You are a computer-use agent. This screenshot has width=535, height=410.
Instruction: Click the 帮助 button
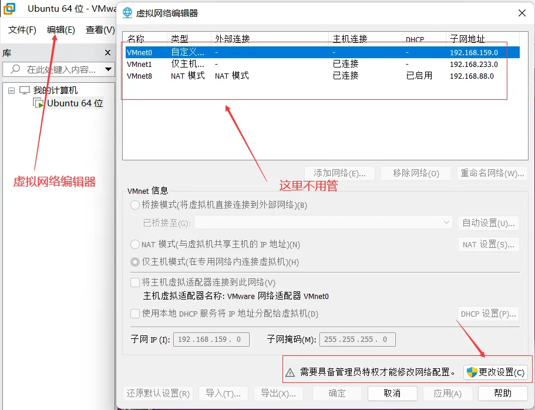point(503,394)
